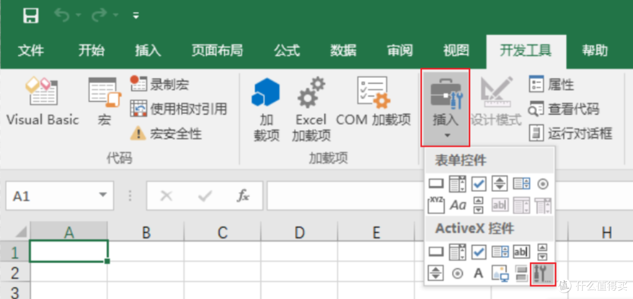This screenshot has height=299, width=633.
Task: Select column C header
Action: 223,232
